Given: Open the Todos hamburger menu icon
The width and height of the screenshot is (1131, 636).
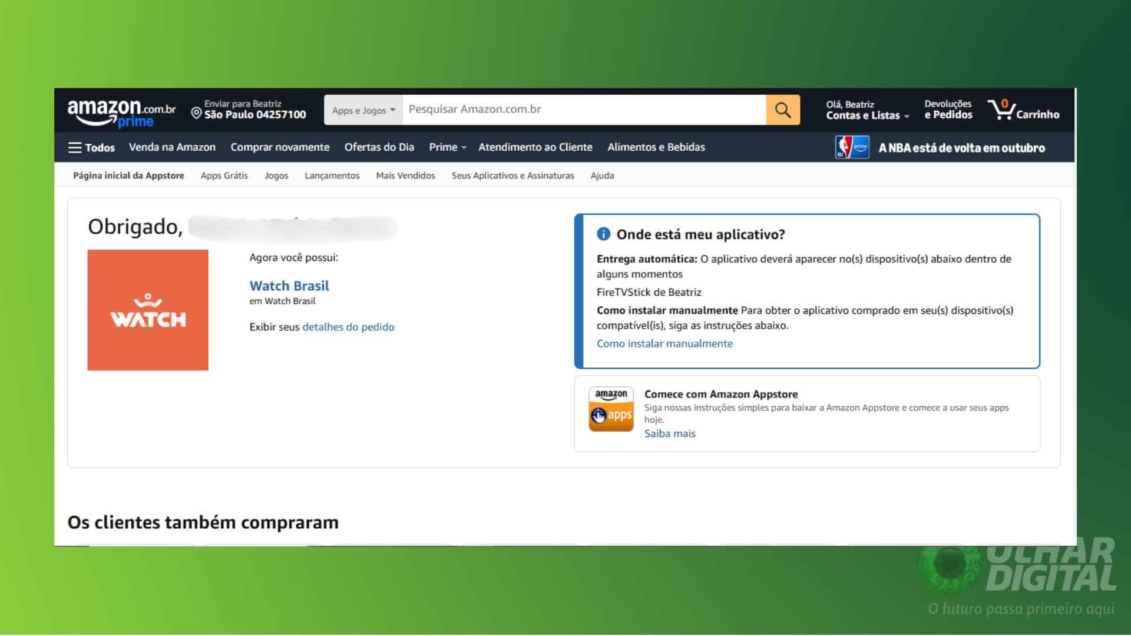Looking at the screenshot, I should pos(75,147).
